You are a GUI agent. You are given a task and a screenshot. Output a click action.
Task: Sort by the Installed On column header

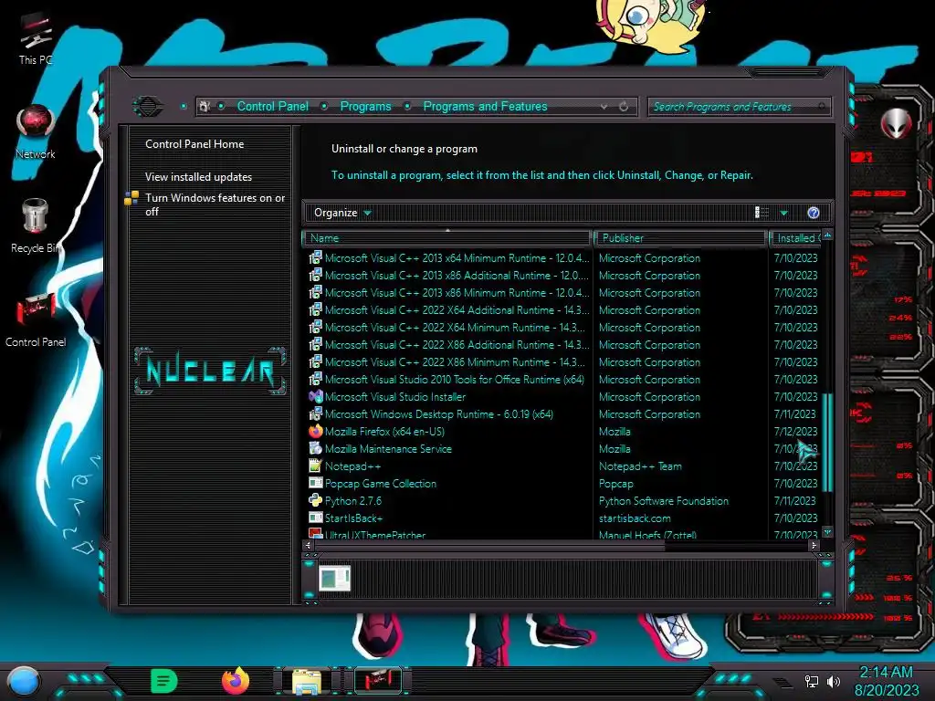796,238
